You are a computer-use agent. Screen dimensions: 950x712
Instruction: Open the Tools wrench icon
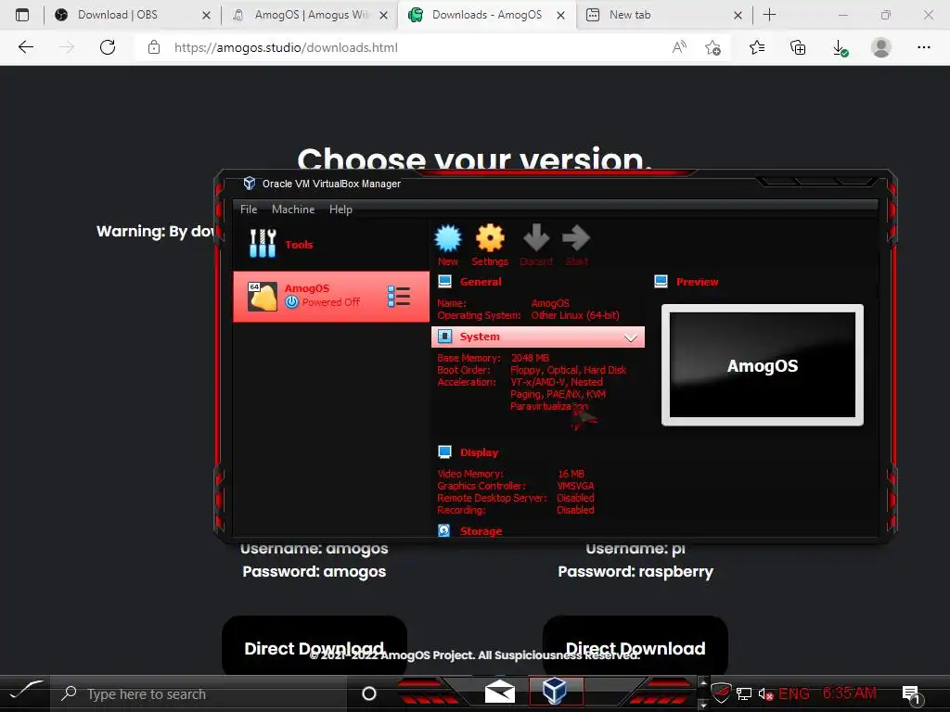pyautogui.click(x=263, y=244)
